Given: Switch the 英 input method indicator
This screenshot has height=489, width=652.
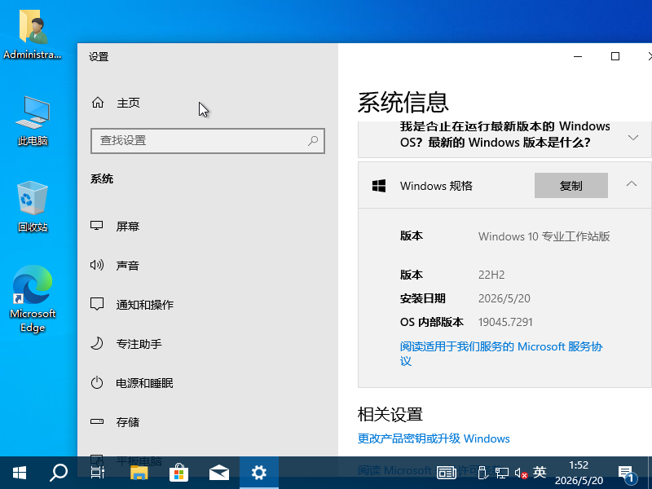Looking at the screenshot, I should point(540,473).
